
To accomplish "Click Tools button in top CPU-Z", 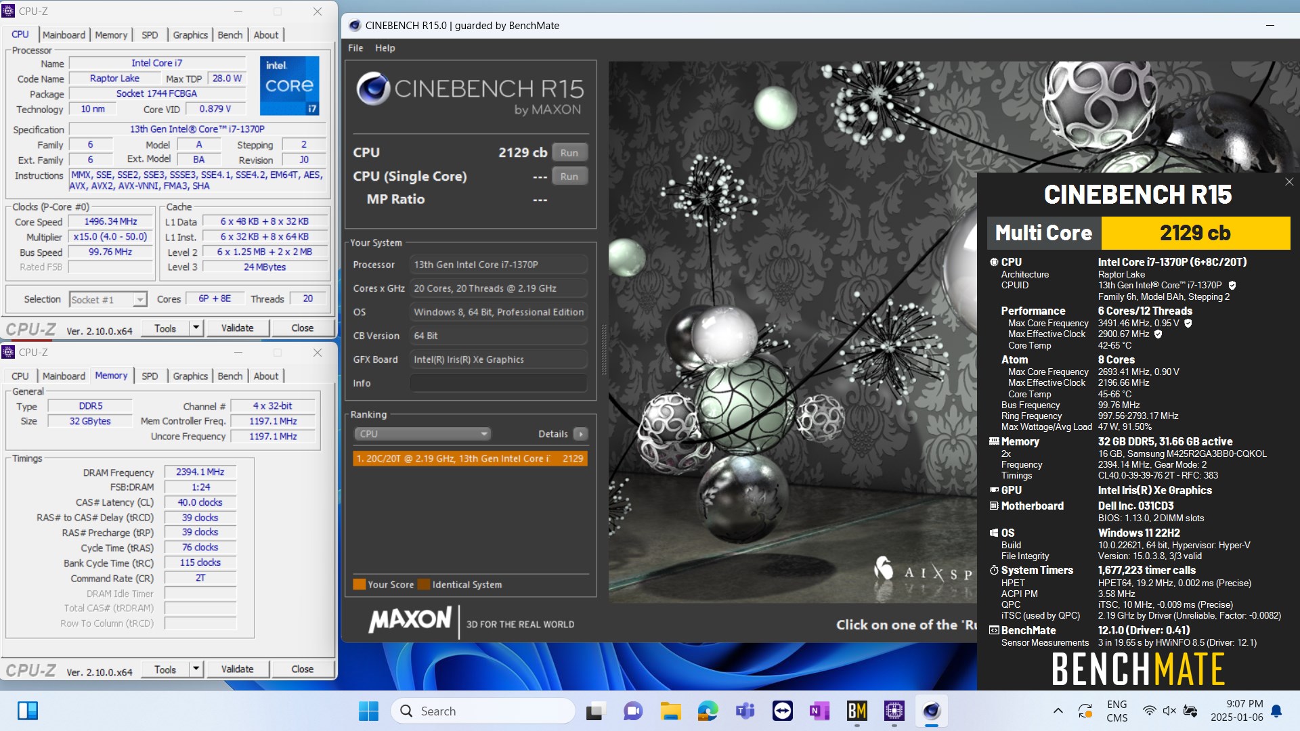I will 165,328.
